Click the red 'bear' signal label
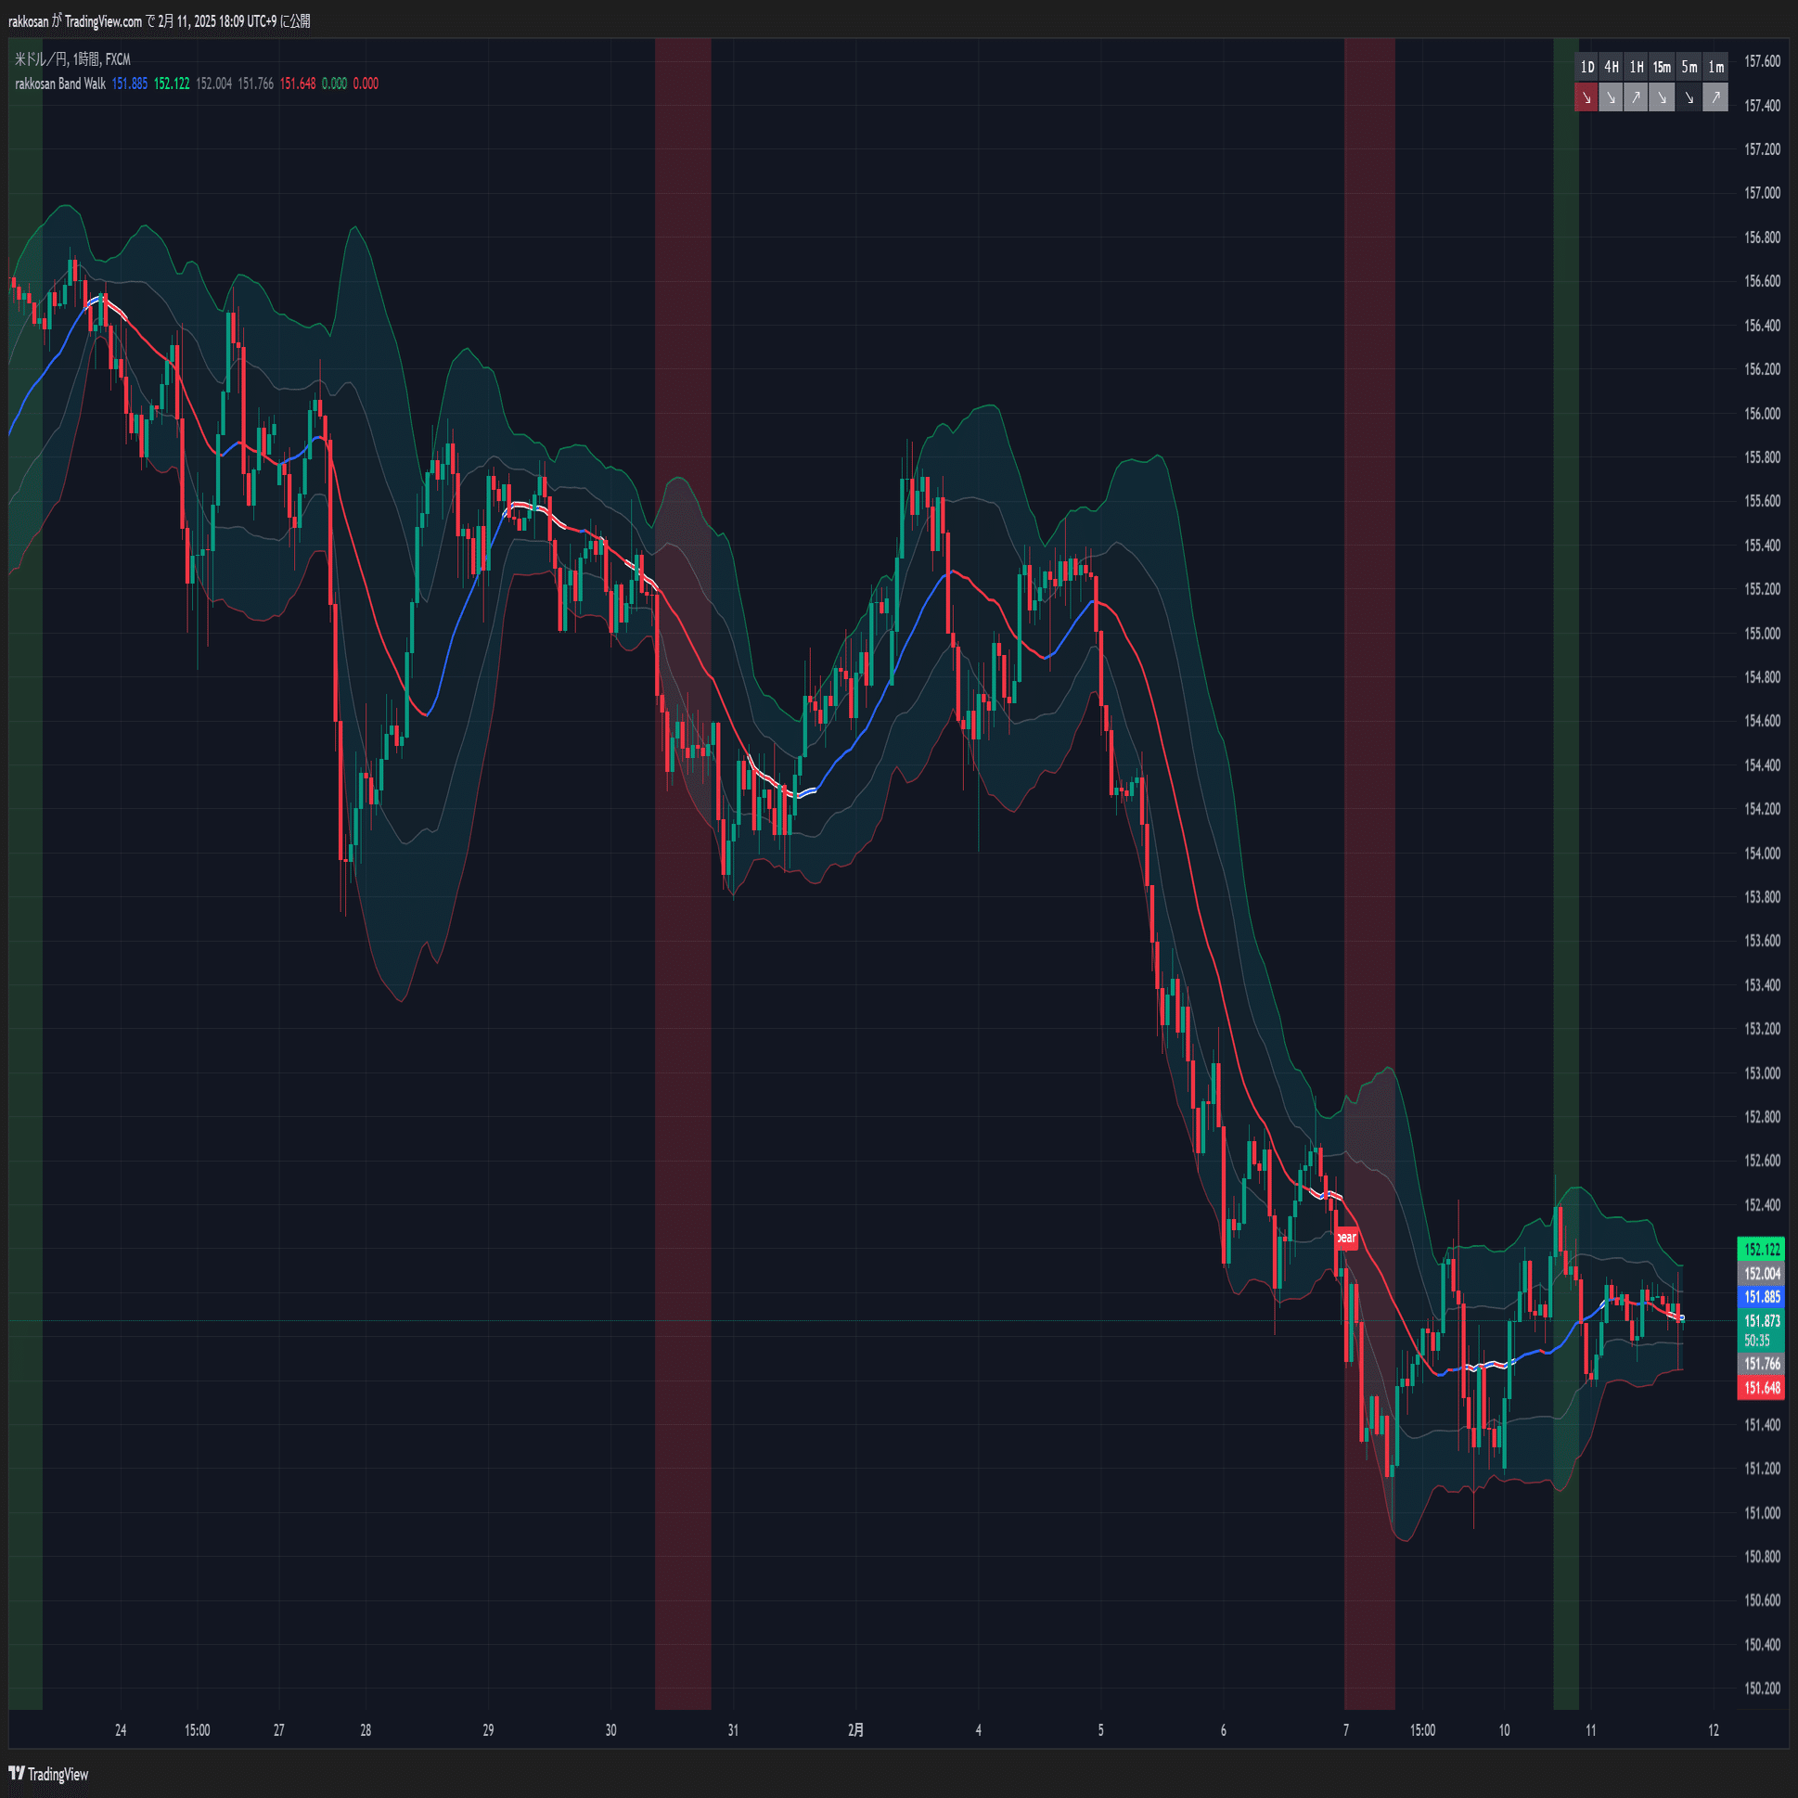The width and height of the screenshot is (1798, 1798). 1346,1237
